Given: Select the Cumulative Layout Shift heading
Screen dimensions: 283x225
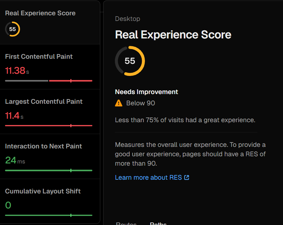Looking at the screenshot, I should pos(43,191).
